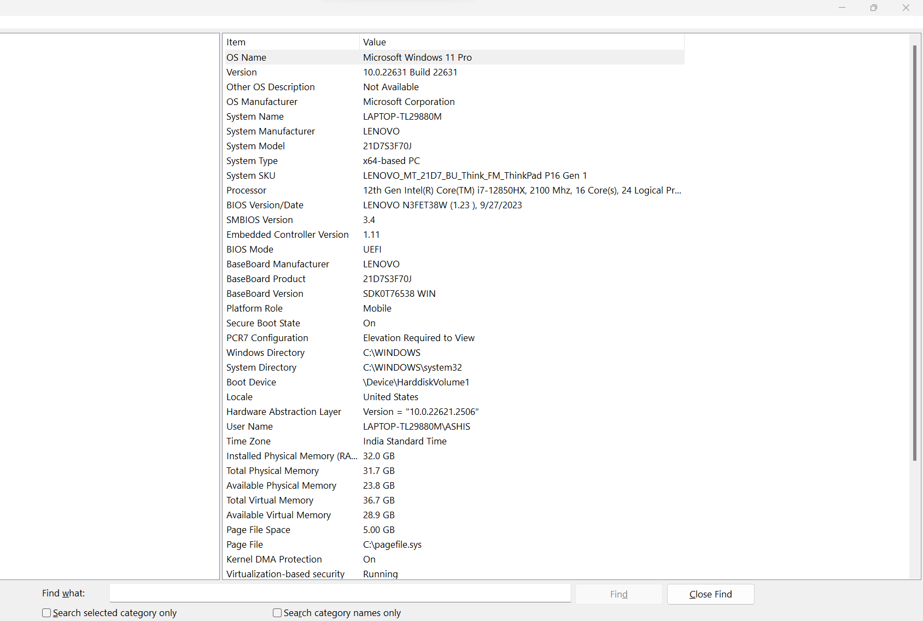923x621 pixels.
Task: Select the Total Physical Memory row
Action: (454, 471)
